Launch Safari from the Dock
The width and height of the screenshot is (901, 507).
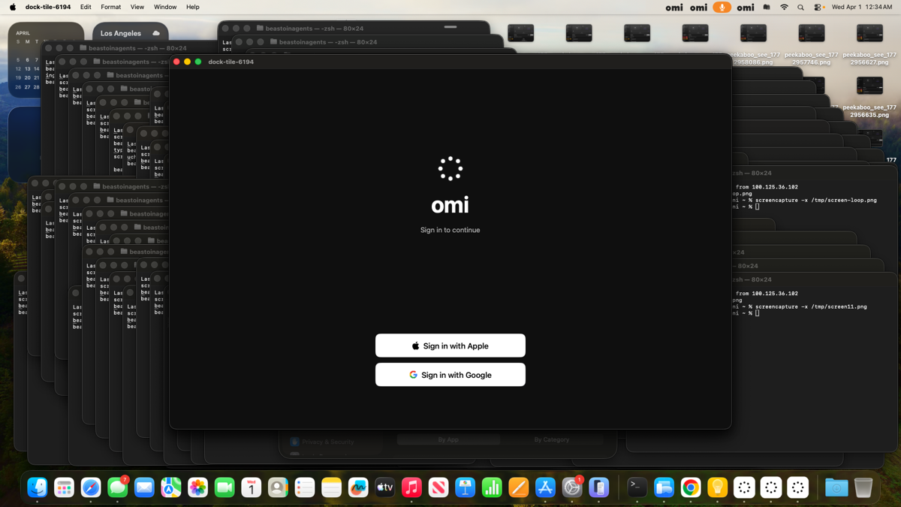tap(91, 487)
